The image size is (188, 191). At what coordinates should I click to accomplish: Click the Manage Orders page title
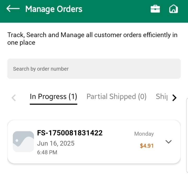click(54, 9)
